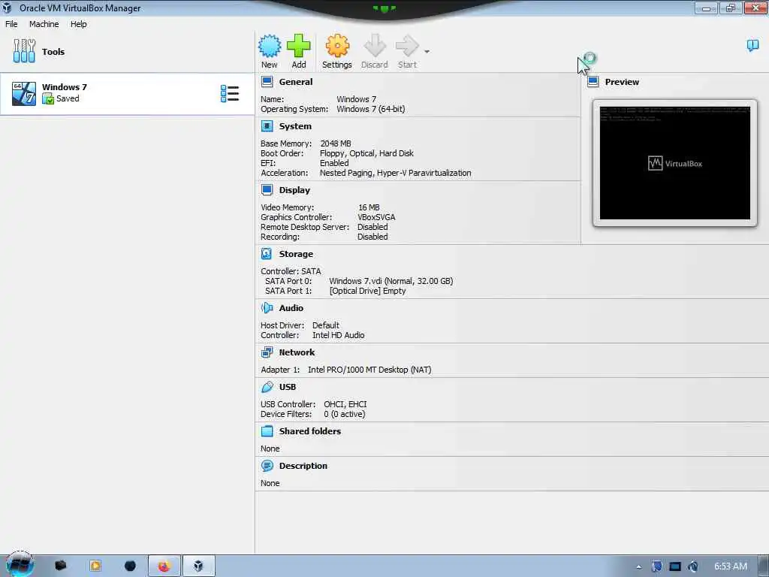Image resolution: width=769 pixels, height=577 pixels.
Task: Click the VBoxSVGA graphics controller value
Action: (376, 217)
